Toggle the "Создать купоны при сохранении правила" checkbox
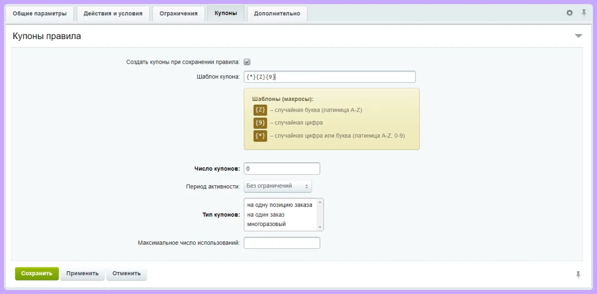Screen dimensions: 597x294 [247, 62]
